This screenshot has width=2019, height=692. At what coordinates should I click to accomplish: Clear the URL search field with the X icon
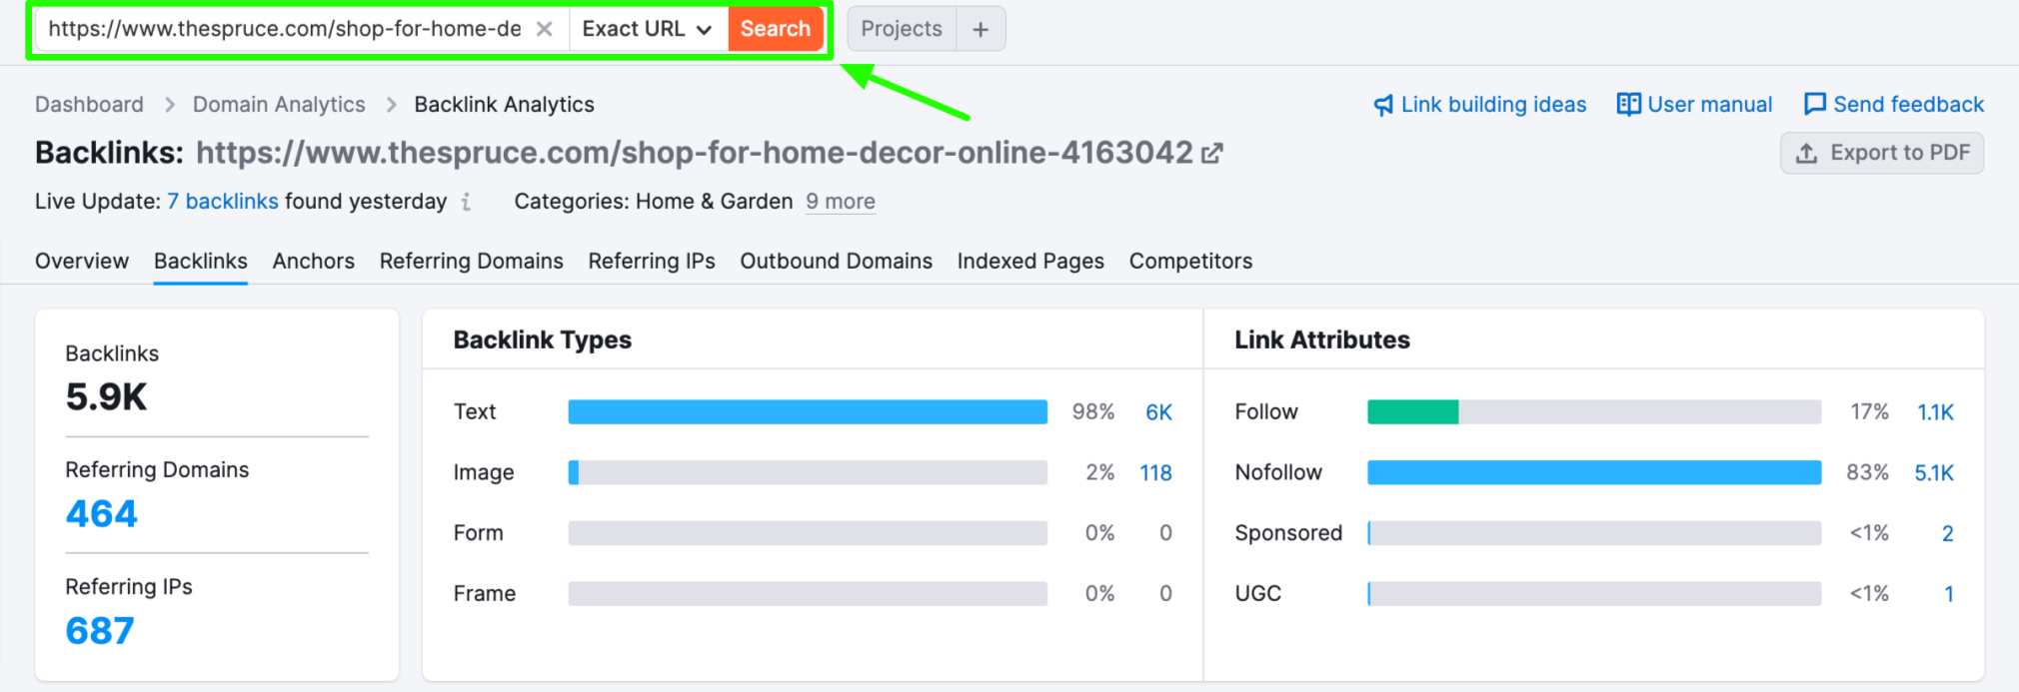click(x=544, y=29)
